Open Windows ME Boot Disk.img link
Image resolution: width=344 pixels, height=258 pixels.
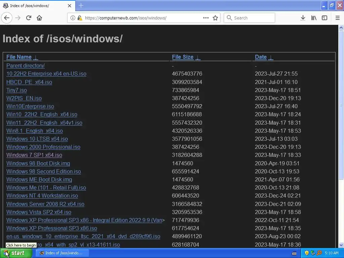(39, 180)
